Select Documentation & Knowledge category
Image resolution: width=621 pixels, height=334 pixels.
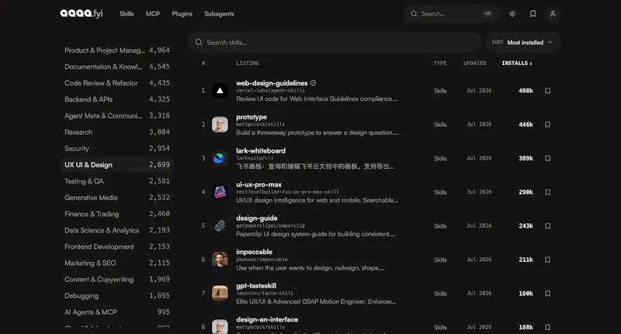click(117, 67)
